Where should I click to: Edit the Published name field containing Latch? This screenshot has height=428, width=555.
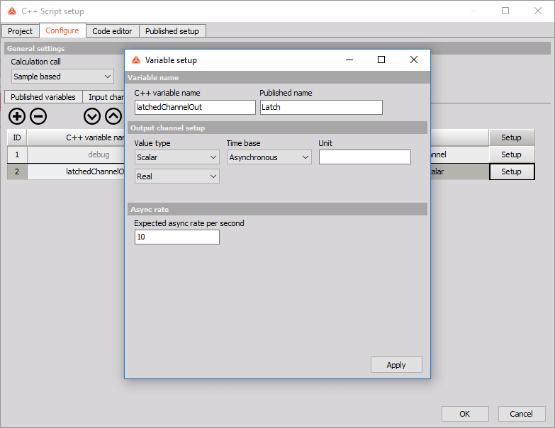coord(321,107)
